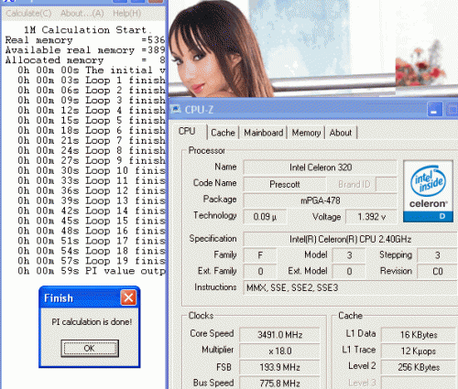The image size is (458, 389).
Task: Click the Voltage value '1.392 v'
Action: tap(371, 217)
